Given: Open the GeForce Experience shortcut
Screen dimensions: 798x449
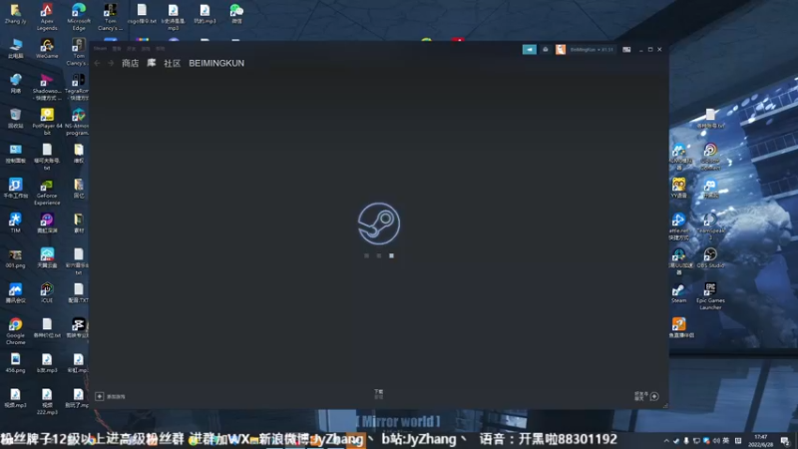Looking at the screenshot, I should 47,192.
